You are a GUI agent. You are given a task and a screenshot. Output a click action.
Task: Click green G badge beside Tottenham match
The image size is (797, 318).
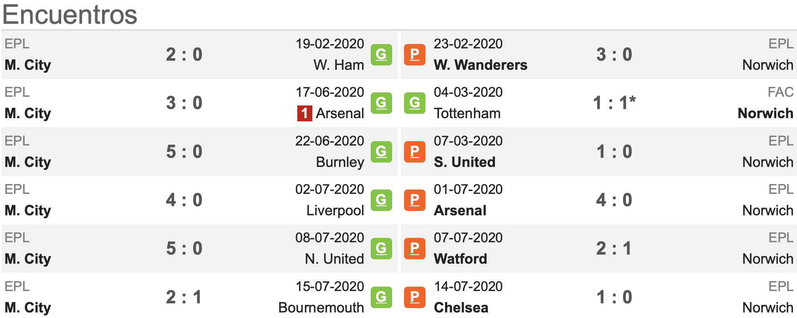[x=414, y=103]
